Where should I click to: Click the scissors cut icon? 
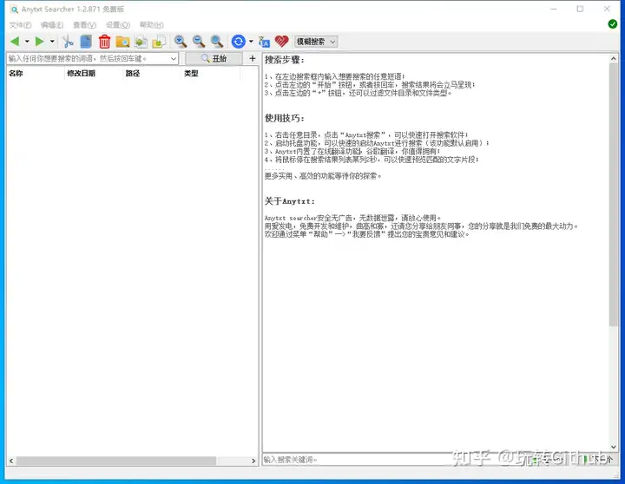pyautogui.click(x=69, y=42)
